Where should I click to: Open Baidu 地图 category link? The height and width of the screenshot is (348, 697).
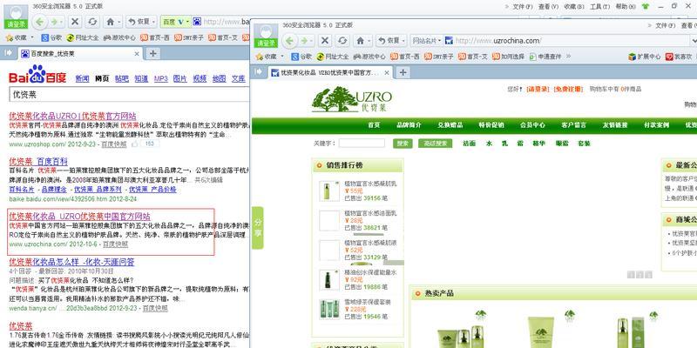(220, 78)
